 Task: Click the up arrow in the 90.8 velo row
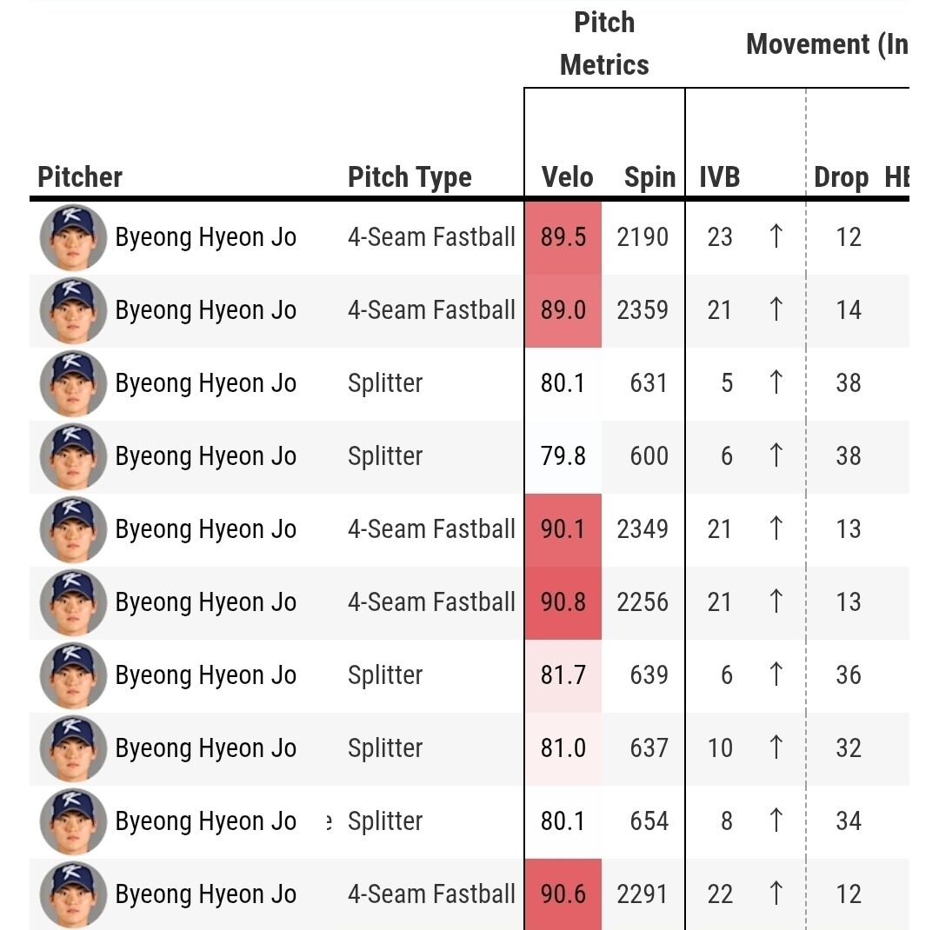[776, 602]
